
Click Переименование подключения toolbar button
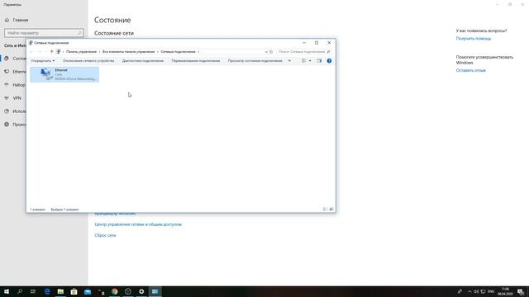[196, 61]
